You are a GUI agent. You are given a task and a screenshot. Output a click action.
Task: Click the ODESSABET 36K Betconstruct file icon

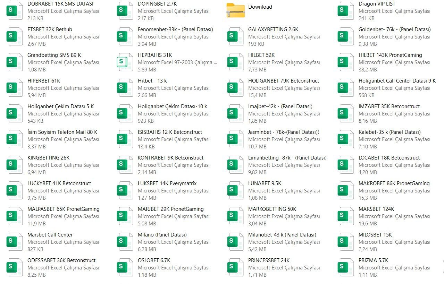coord(15,267)
